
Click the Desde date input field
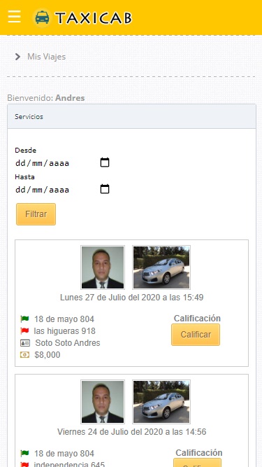click(62, 163)
